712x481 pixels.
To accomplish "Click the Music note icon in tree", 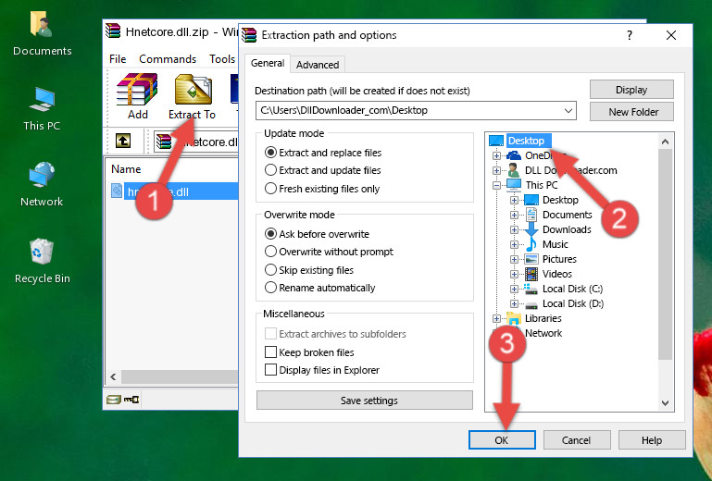I will click(x=531, y=244).
